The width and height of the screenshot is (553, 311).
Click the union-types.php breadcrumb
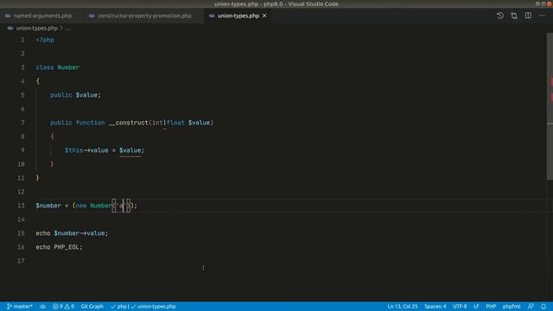tap(36, 29)
